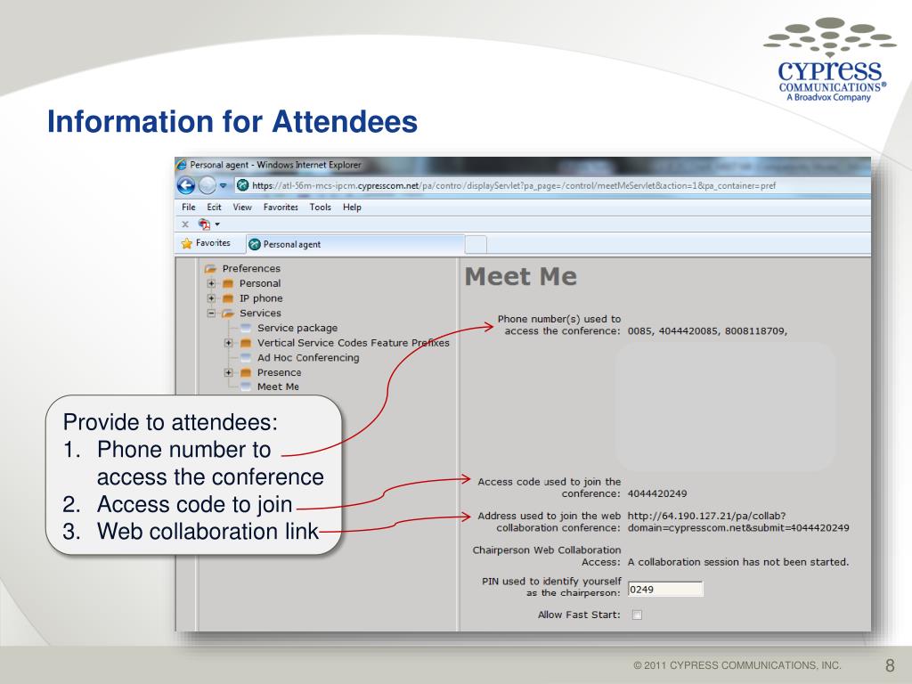The width and height of the screenshot is (912, 684).
Task: Click the Favorites star button
Action: [206, 243]
